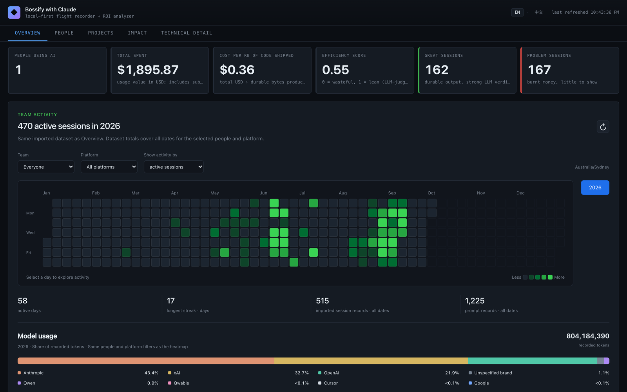
Task: Click the Cursor legend swatch
Action: coord(320,383)
